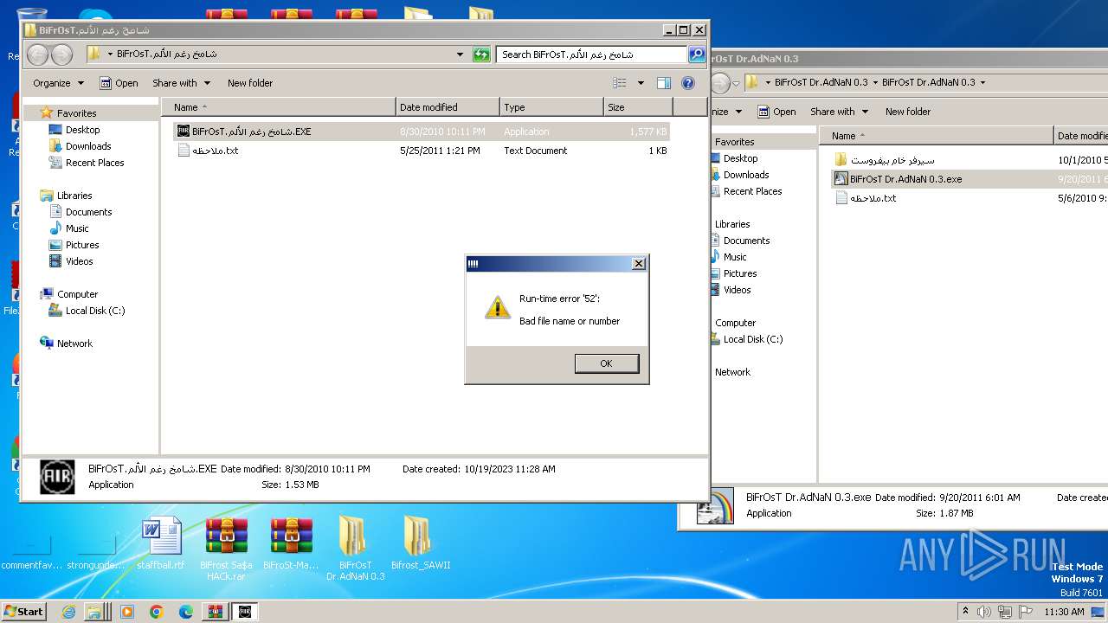Sort by Type column in front window

tap(551, 107)
